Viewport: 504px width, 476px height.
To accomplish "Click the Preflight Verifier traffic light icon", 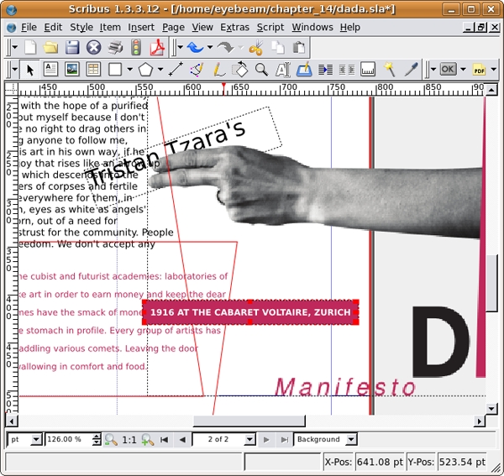I will coord(135,48).
